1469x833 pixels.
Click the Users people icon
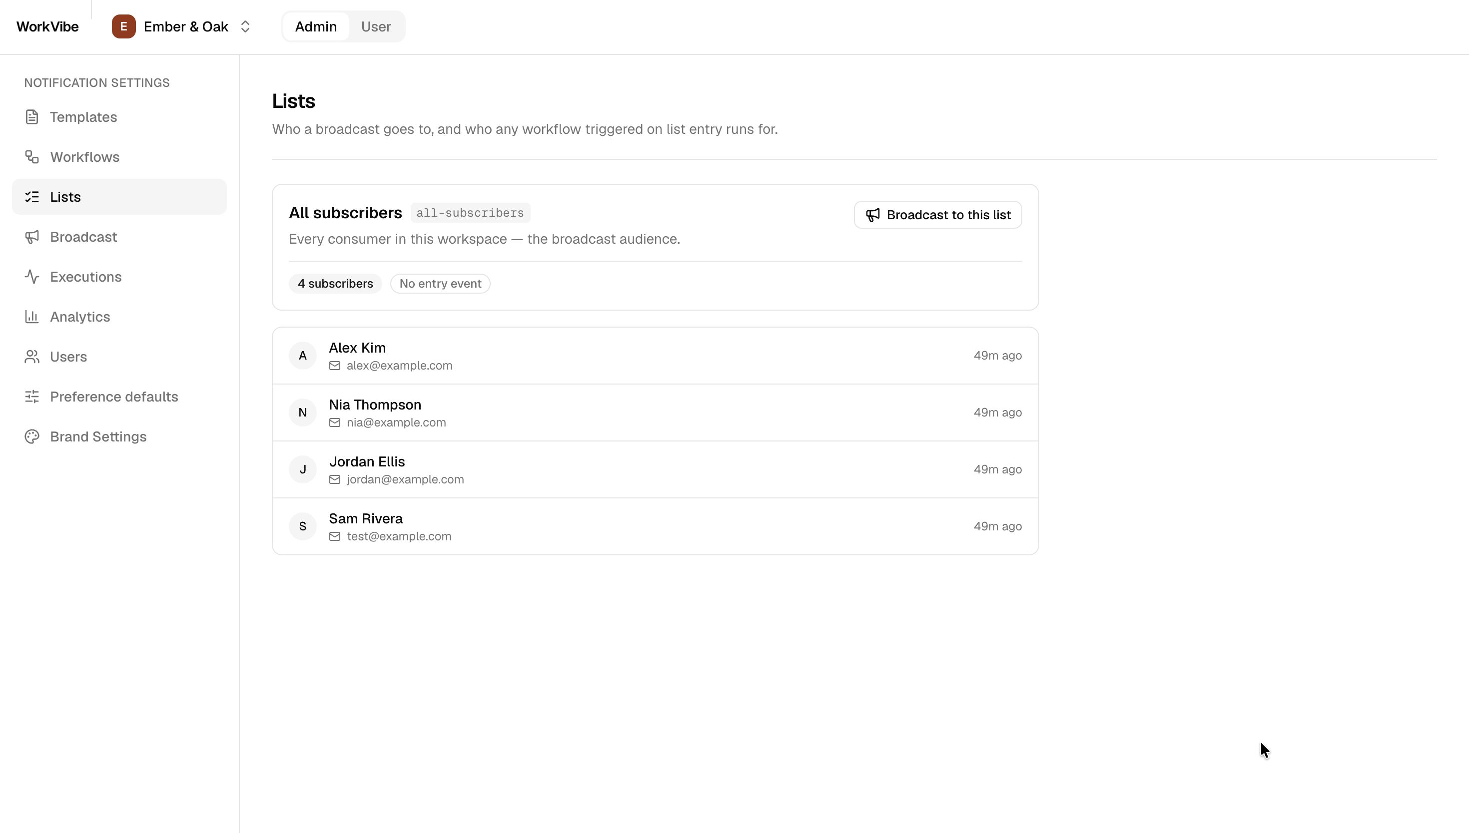pyautogui.click(x=32, y=357)
